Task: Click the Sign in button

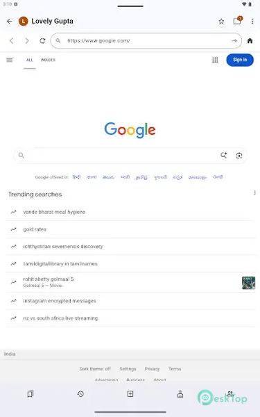Action: [240, 60]
